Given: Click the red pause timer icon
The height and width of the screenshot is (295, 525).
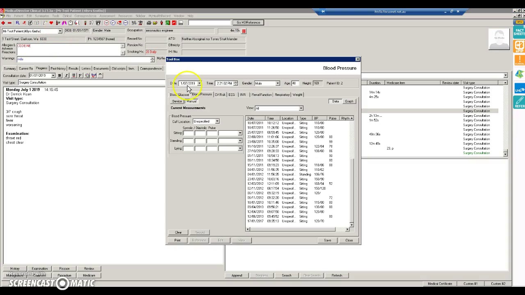Looking at the screenshot, I should click(244, 31).
